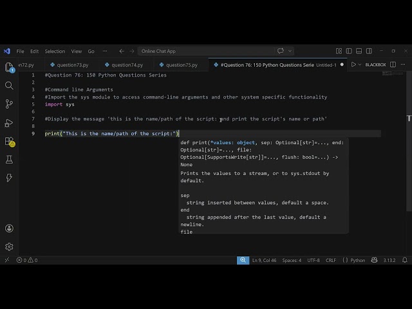Open the Copilot chat icon in title bar
Image resolution: width=412 pixels, height=309 pixels.
click(281, 51)
